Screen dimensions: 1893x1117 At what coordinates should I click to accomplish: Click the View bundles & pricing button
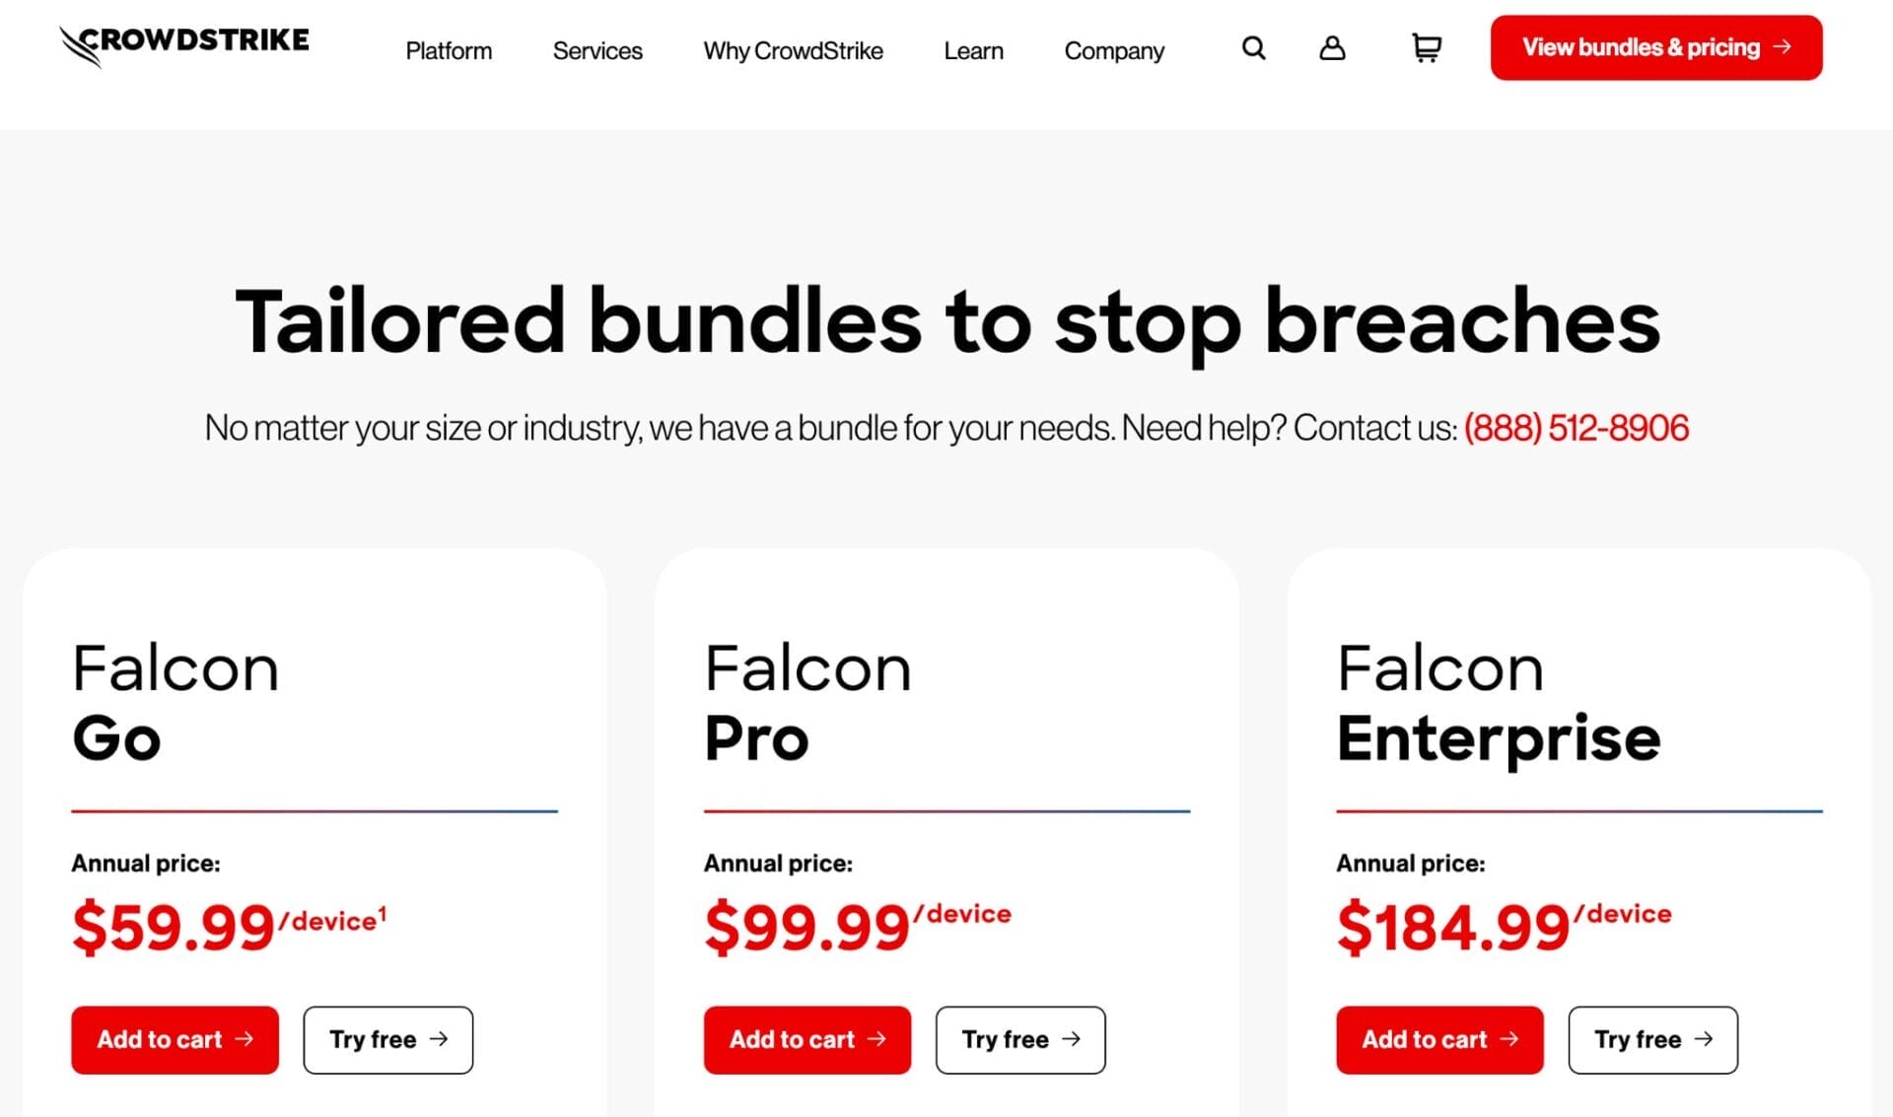(x=1655, y=46)
